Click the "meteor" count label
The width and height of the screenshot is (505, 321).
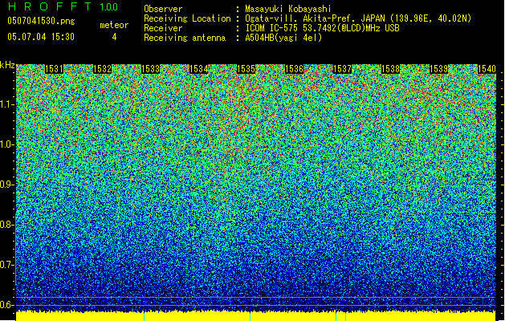pos(114,25)
